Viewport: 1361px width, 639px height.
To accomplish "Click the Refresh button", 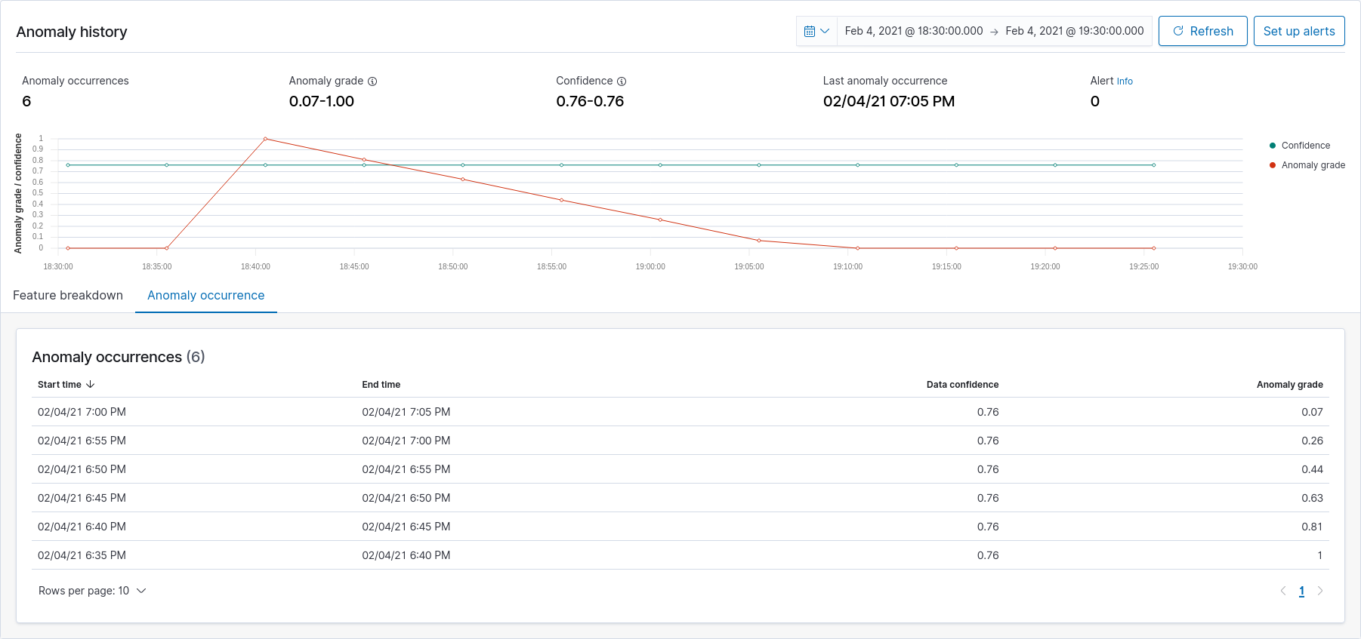I will 1202,31.
